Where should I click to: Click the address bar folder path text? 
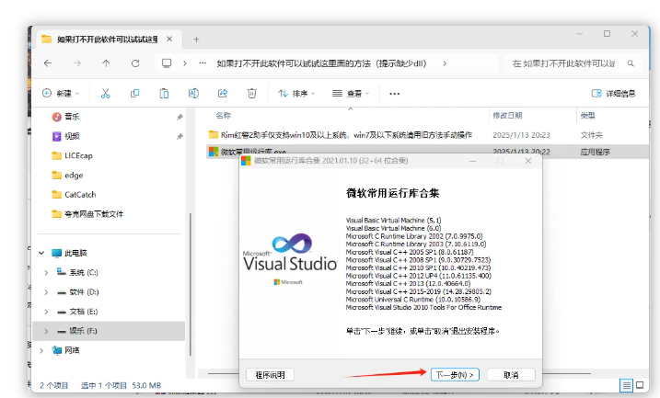coord(321,63)
